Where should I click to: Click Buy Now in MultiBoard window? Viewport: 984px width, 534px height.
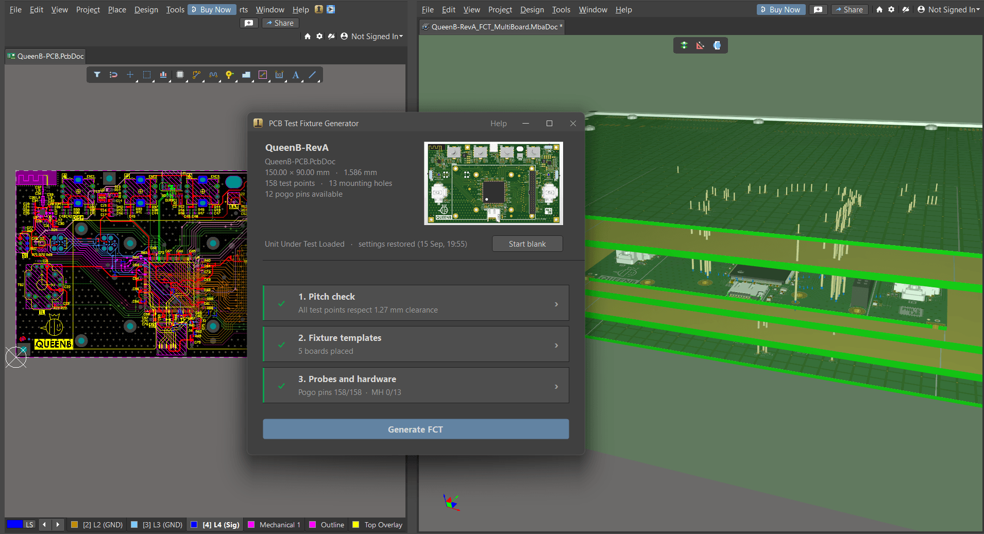[781, 10]
